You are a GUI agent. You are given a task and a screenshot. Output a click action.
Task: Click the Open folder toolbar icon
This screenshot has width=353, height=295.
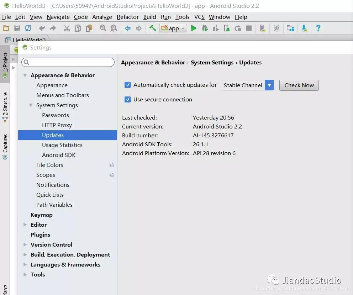6,28
